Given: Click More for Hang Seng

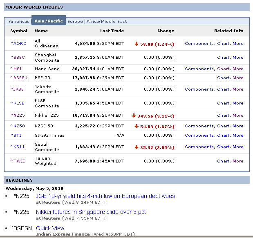Looking at the screenshot, I should tap(238, 69).
